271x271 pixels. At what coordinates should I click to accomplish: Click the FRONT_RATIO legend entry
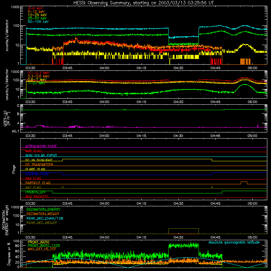pos(39,242)
